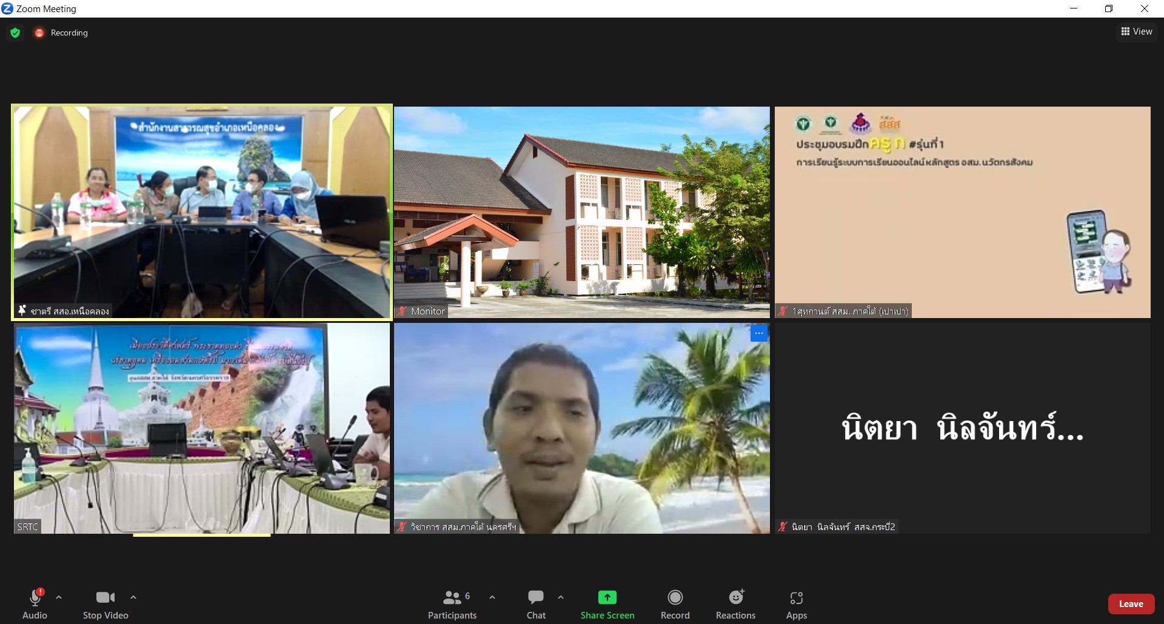
Task: Click the green encryption shield icon
Action: [x=15, y=33]
